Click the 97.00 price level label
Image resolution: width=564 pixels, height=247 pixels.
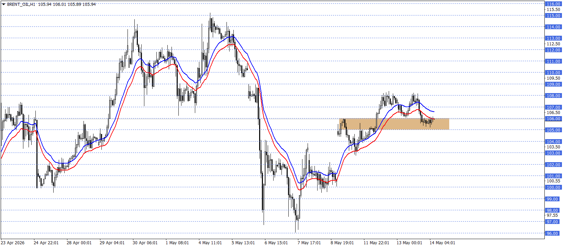coord(552,222)
